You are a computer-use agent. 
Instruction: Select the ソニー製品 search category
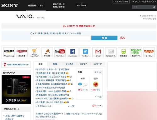(76, 33)
